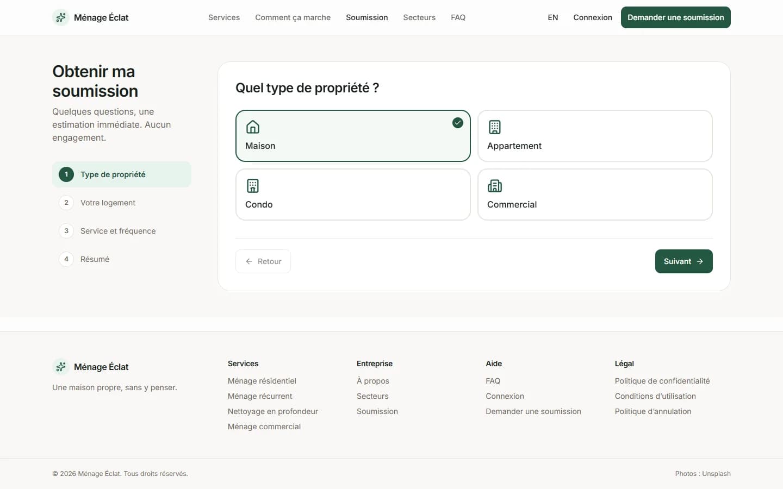The width and height of the screenshot is (783, 489).
Task: Click the office icon on Commercial card
Action: click(x=495, y=186)
